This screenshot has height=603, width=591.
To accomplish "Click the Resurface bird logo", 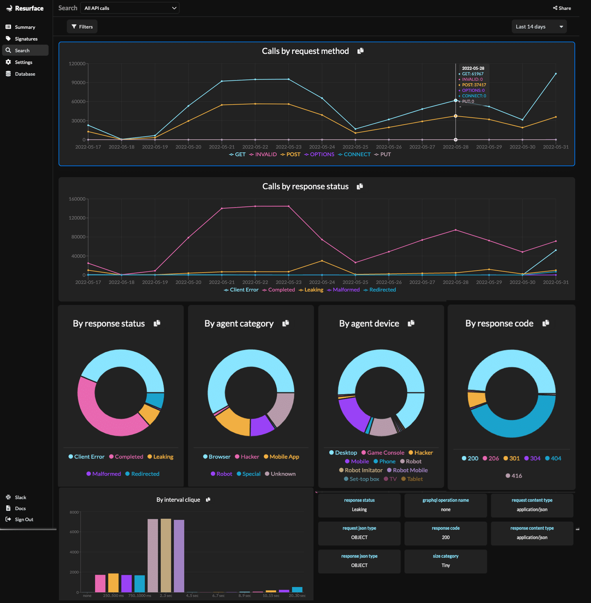I will (9, 8).
